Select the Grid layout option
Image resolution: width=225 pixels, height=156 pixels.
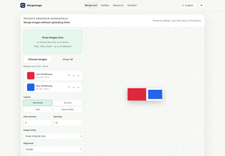pyautogui.click(x=38, y=109)
